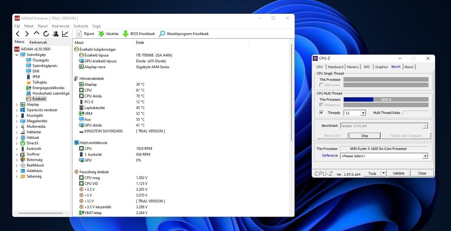This screenshot has width=451, height=231.
Task: Open the Kedvencek menu in menu bar
Action: click(61, 26)
